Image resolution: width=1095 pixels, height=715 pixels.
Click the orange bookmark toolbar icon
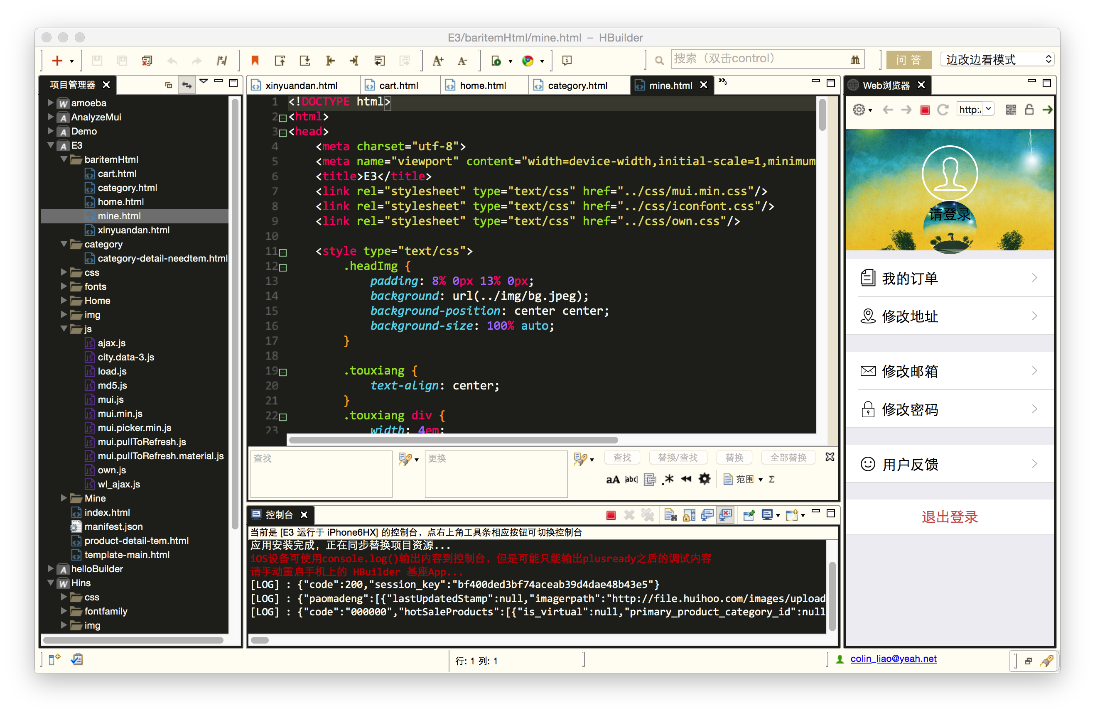tap(255, 60)
